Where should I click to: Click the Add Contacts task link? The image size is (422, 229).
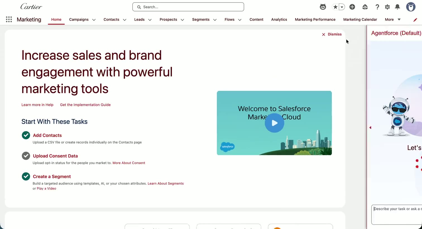47,135
